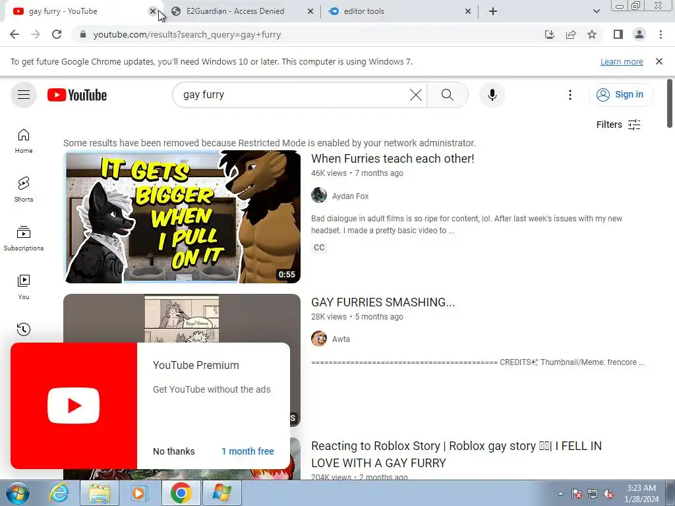Go to Home in sidebar

[24, 141]
